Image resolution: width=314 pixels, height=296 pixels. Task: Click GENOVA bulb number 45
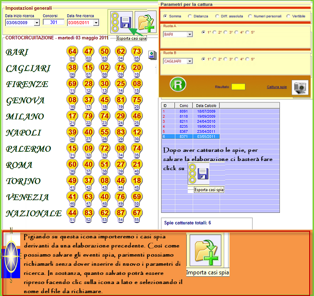point(104,102)
